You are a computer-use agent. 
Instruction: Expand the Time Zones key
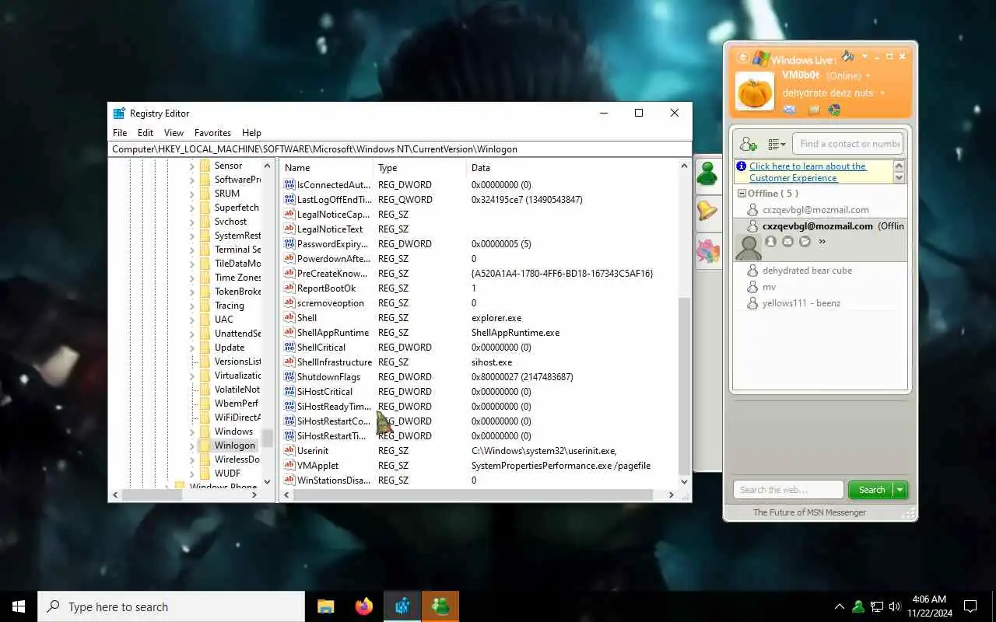tap(192, 278)
